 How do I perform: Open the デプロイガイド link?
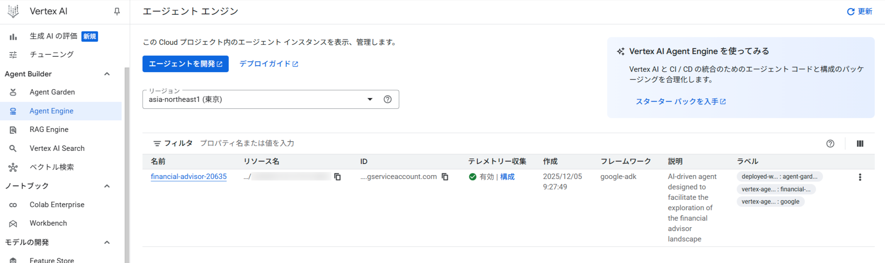point(269,64)
